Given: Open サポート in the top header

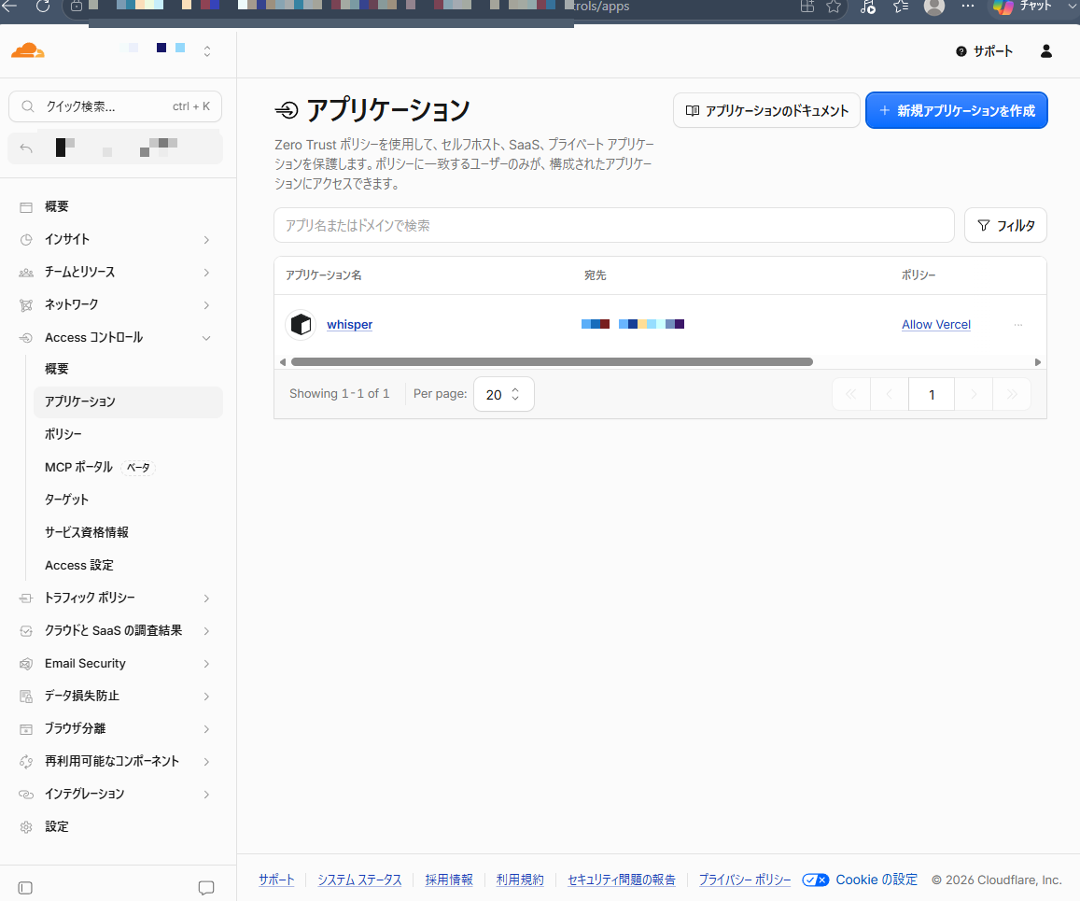Looking at the screenshot, I should click(x=984, y=51).
